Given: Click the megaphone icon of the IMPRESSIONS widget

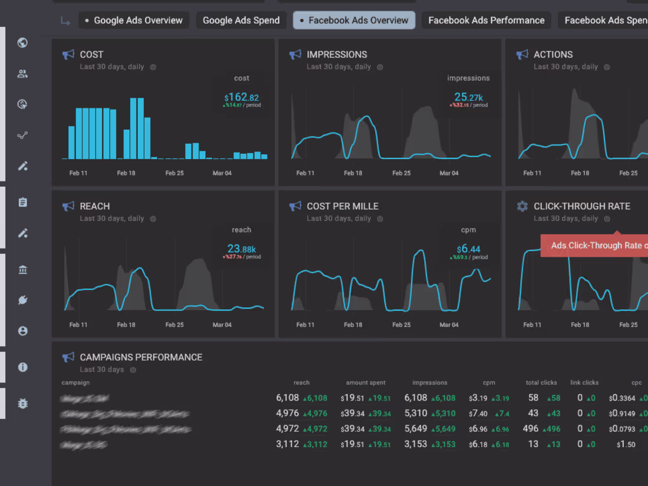Looking at the screenshot, I should [295, 55].
